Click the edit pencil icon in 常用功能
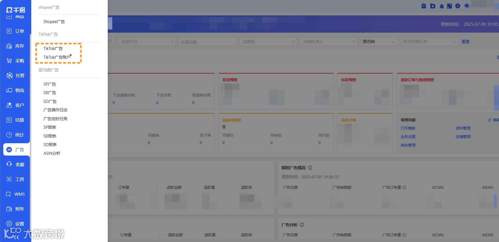Image resolution: width=499 pixels, height=242 pixels. 490,120
